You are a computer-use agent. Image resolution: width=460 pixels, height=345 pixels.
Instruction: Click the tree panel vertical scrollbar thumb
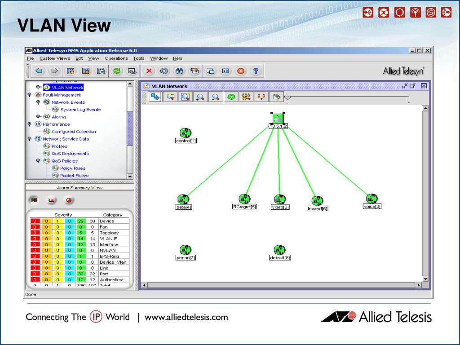pyautogui.click(x=130, y=128)
